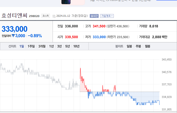Click the chart axis label 340,576
This screenshot has height=113, width=177.
click(167, 72)
